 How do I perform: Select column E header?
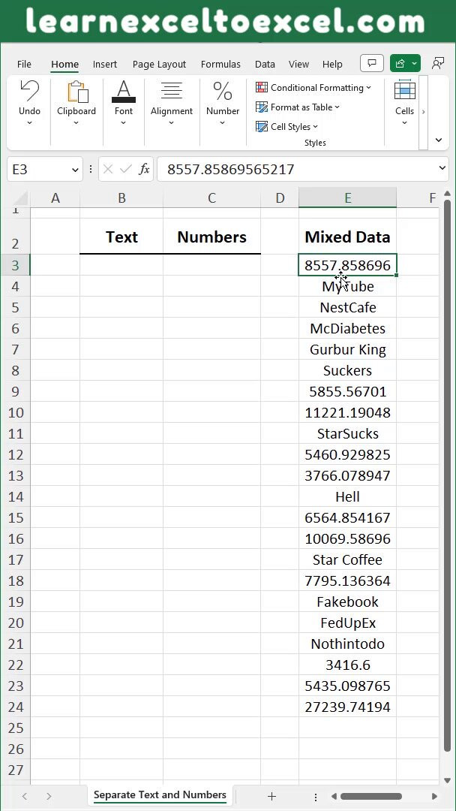[x=347, y=197]
